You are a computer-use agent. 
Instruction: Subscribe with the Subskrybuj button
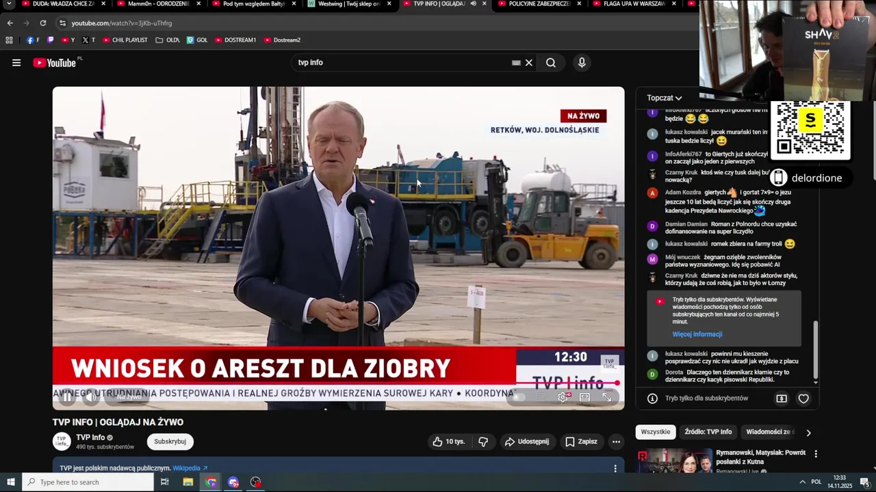pyautogui.click(x=170, y=441)
